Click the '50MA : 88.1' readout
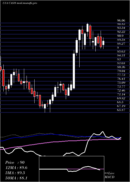The height and width of the screenshot is (182, 130). pyautogui.click(x=16, y=178)
